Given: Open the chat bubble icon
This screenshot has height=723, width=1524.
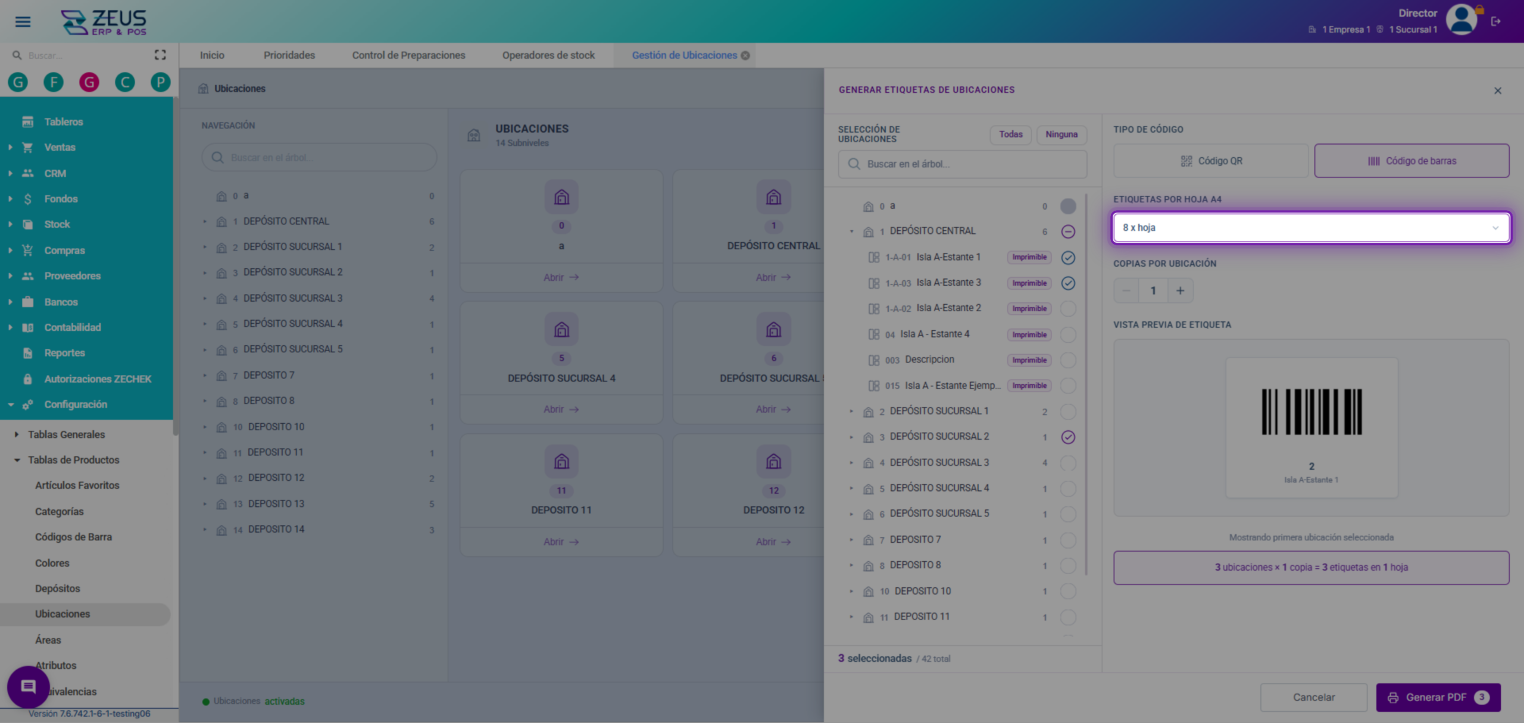Looking at the screenshot, I should coord(28,687).
